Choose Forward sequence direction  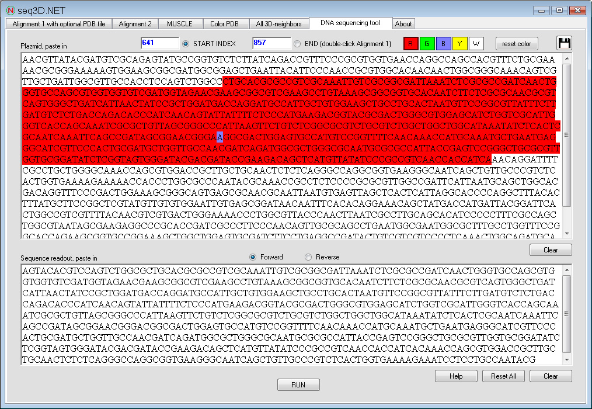tap(253, 257)
